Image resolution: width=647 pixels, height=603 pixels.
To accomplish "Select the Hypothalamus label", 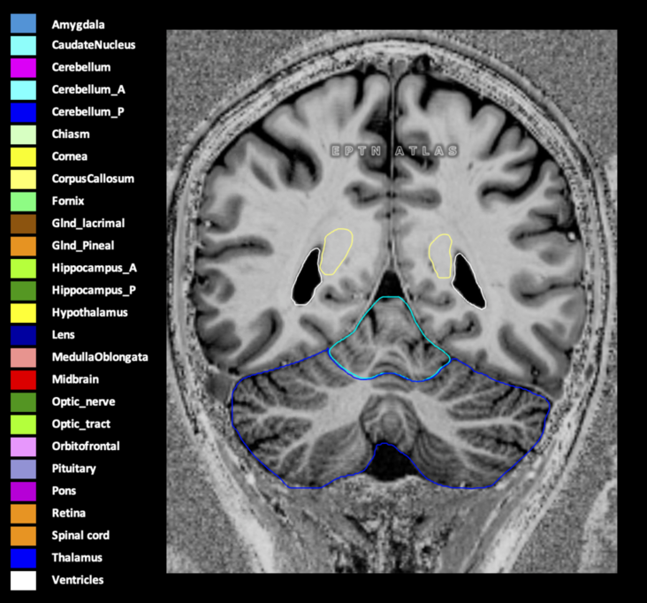I will [x=89, y=312].
